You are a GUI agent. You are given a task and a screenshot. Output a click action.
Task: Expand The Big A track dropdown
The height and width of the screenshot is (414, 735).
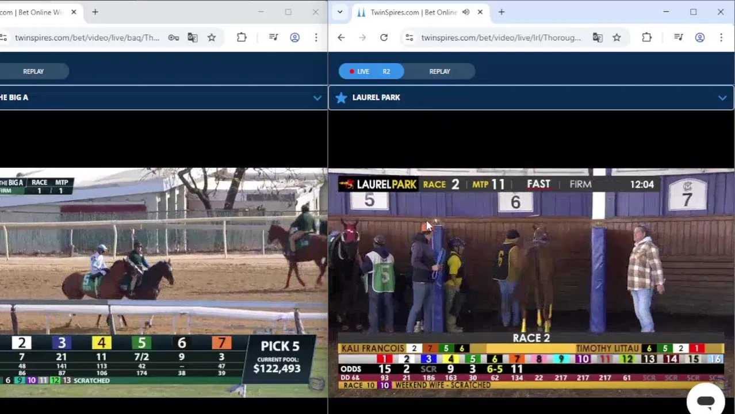click(x=317, y=98)
